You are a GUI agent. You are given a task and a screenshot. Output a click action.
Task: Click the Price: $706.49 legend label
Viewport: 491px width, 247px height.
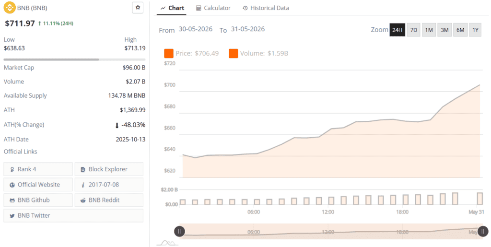pyautogui.click(x=197, y=54)
